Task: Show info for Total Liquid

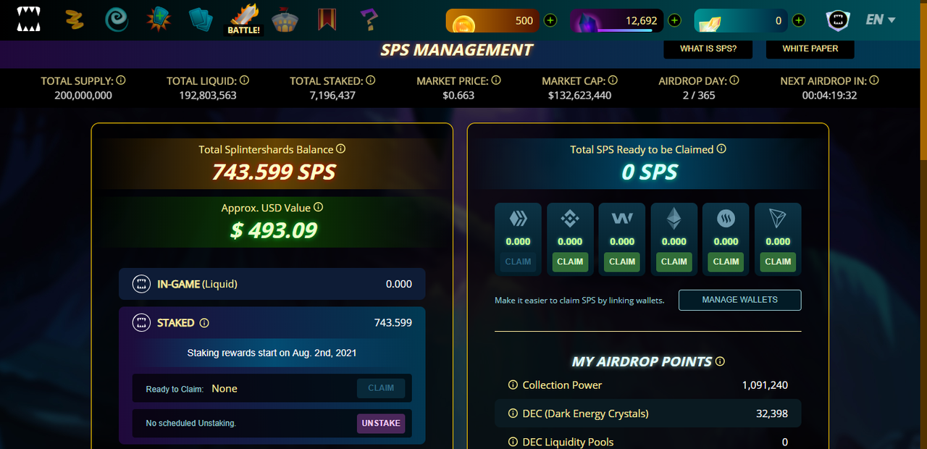Action: [x=245, y=80]
